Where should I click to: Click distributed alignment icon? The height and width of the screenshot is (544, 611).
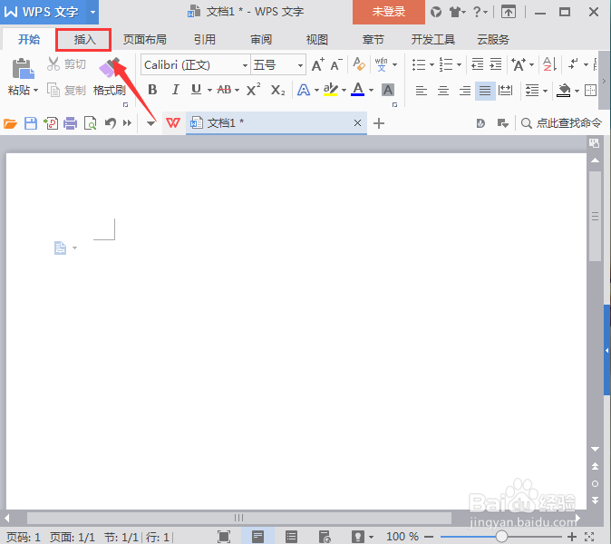[506, 91]
